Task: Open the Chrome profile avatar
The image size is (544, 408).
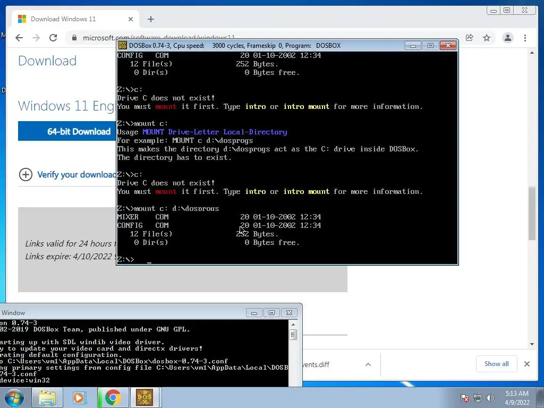Action: (508, 38)
